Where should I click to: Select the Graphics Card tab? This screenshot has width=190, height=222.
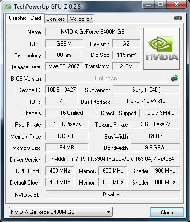[x=25, y=18]
